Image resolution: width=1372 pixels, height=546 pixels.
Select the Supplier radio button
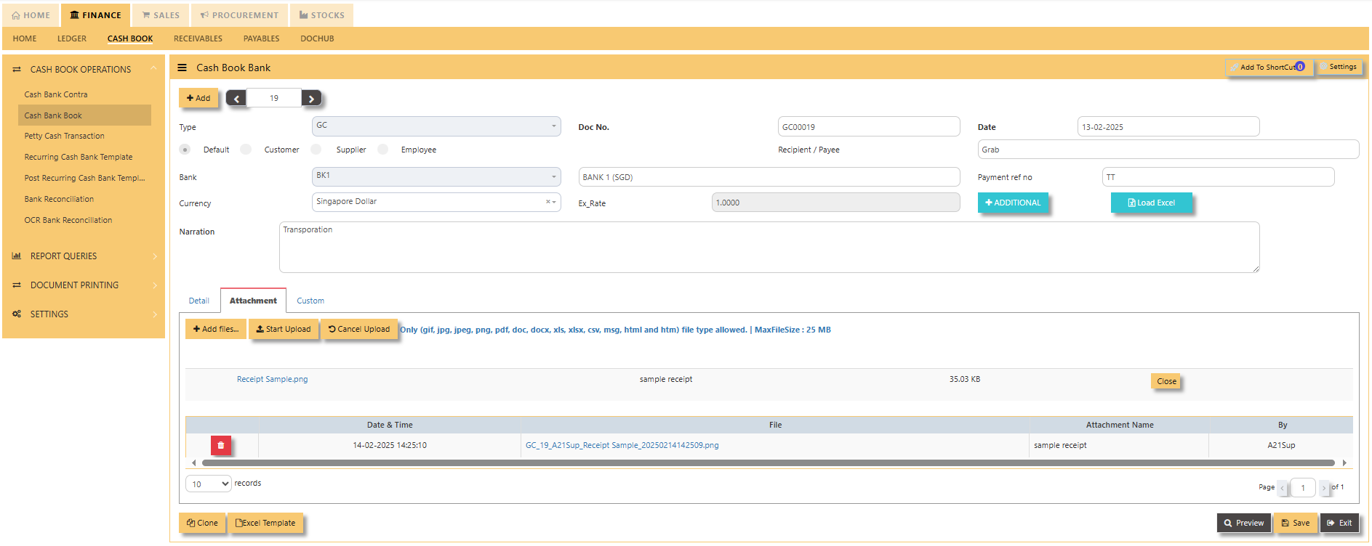[316, 150]
